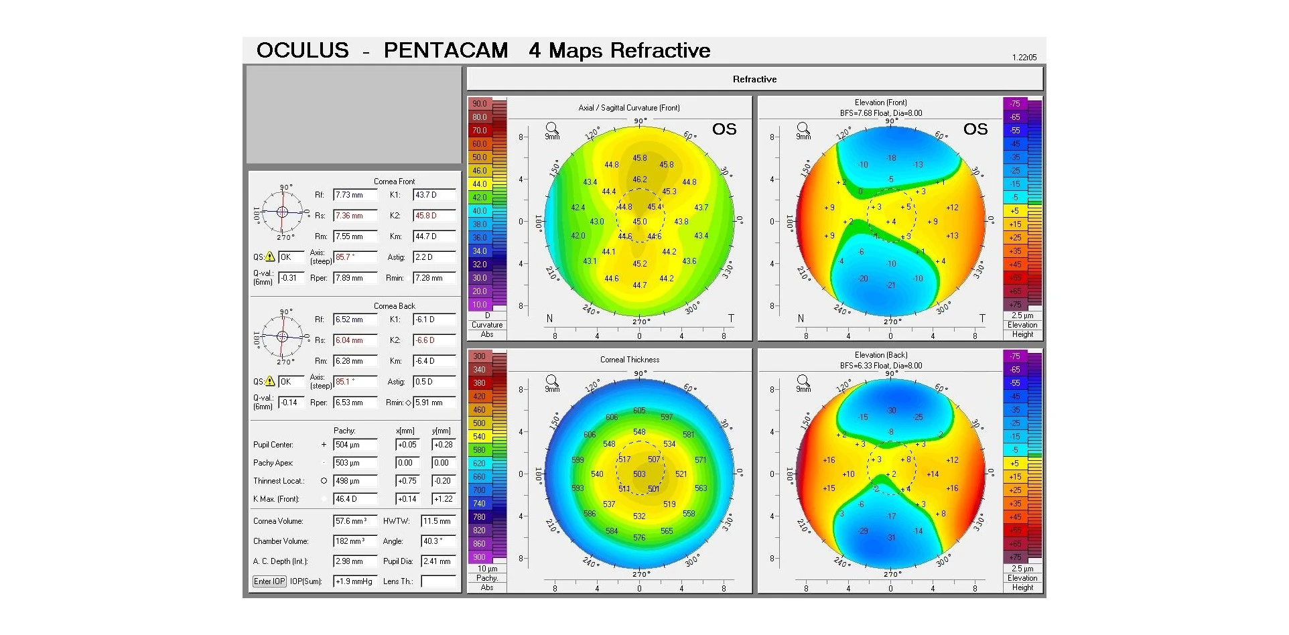Viewport: 1289px width, 635px height.
Task: Click the Cornea Back Rs 6.04 mm field
Action: [356, 340]
